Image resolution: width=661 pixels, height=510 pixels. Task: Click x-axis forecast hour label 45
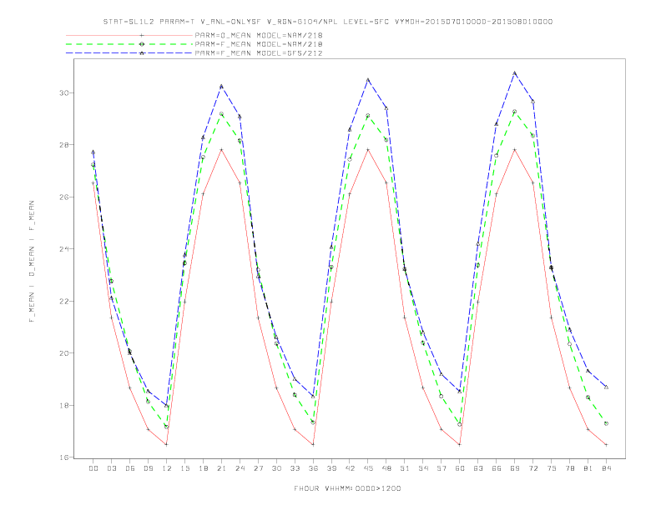(368, 468)
